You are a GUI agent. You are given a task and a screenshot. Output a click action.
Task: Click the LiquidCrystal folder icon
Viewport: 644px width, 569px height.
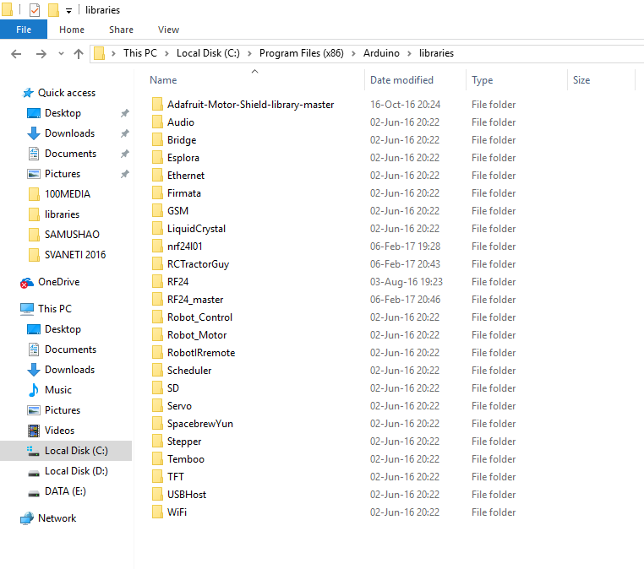point(157,228)
